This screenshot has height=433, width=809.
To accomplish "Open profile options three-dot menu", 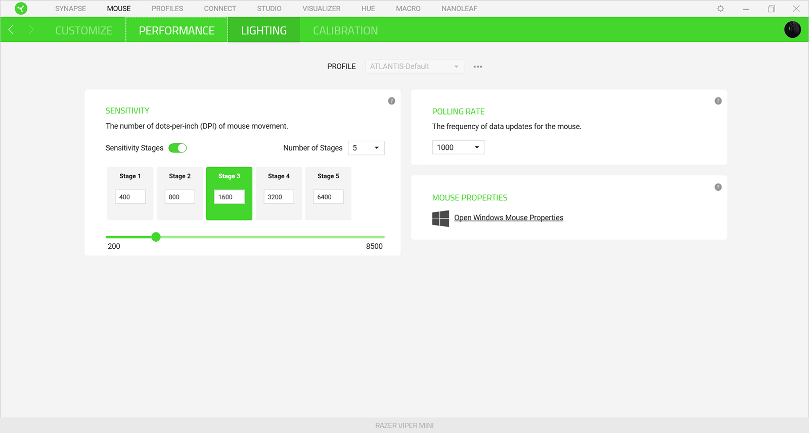I will pyautogui.click(x=478, y=67).
